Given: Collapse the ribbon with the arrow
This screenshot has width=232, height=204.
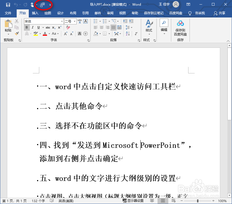Looking at the screenshot, I should point(228,41).
